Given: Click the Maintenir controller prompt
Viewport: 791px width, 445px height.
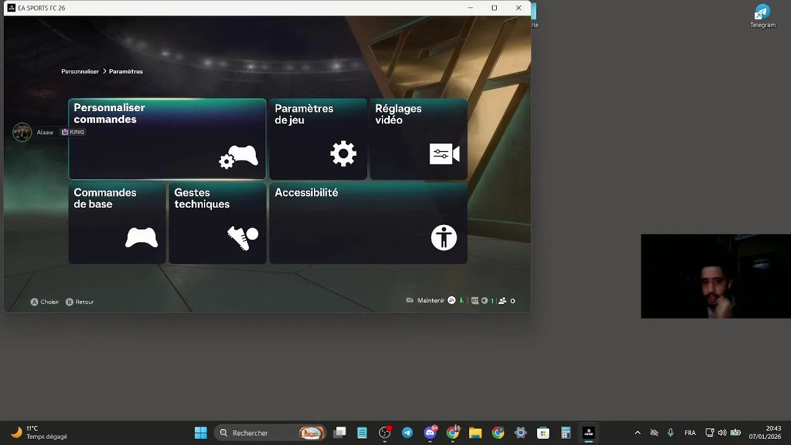Looking at the screenshot, I should (x=425, y=300).
